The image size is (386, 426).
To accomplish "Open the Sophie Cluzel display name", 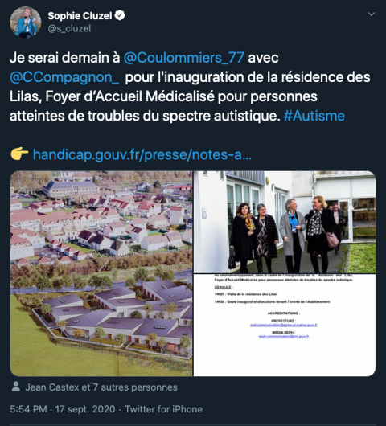I will [80, 16].
